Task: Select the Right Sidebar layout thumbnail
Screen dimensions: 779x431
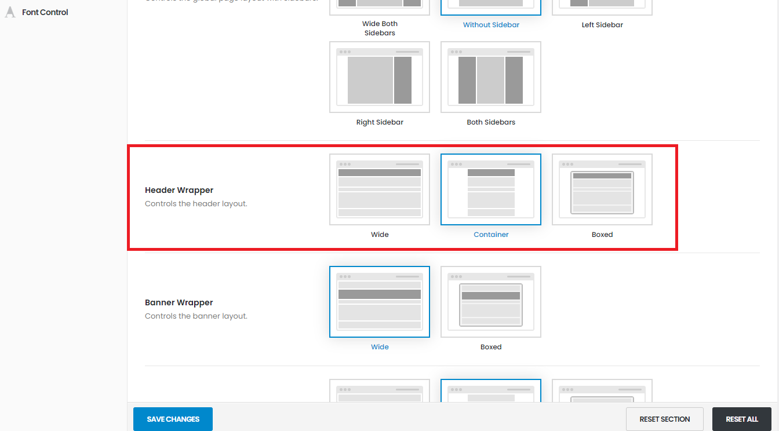Action: click(x=380, y=77)
